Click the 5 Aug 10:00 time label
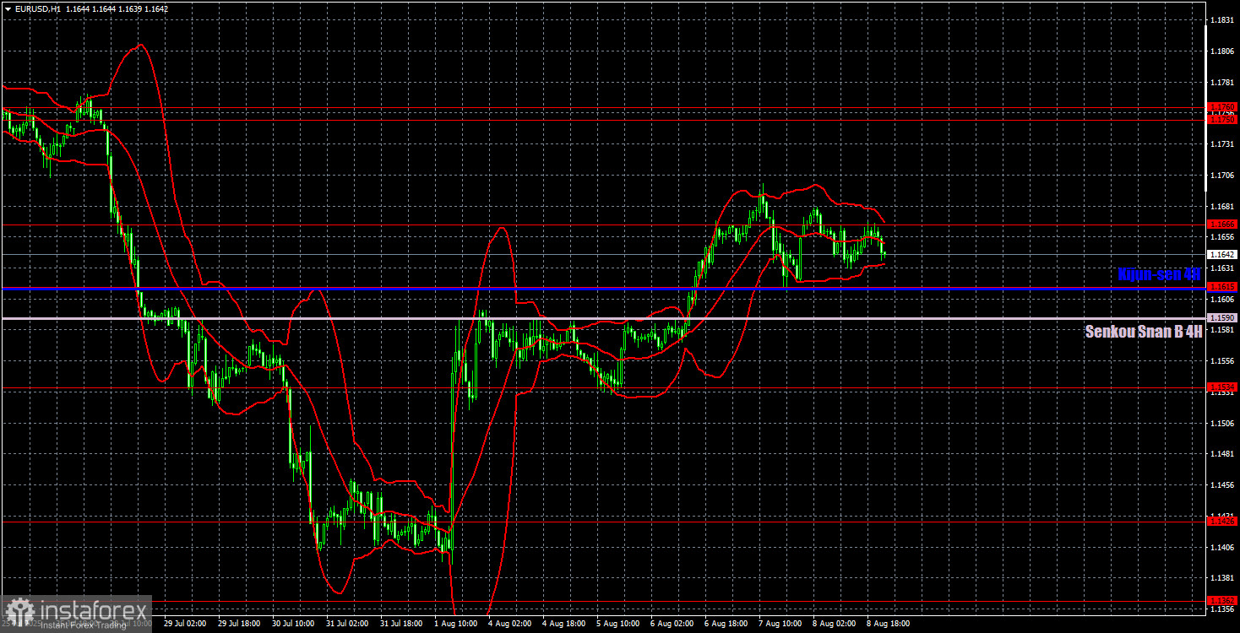Screen dimensions: 1240x633 (x=619, y=624)
